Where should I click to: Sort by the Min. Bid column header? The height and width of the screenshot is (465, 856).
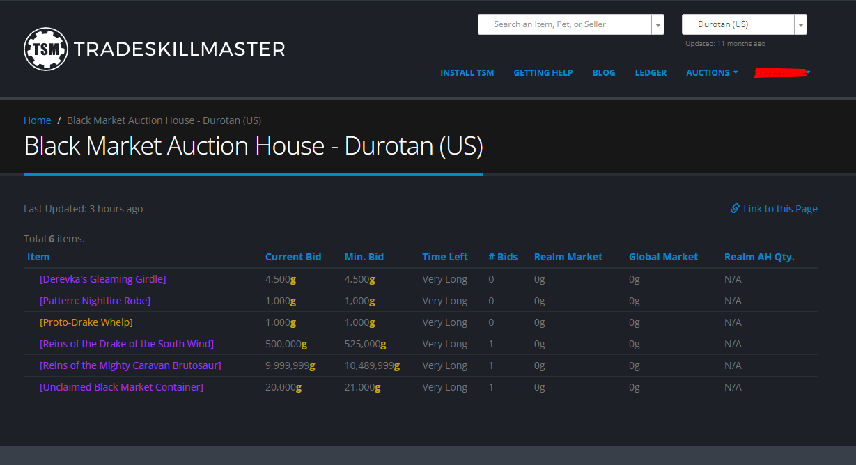point(364,257)
